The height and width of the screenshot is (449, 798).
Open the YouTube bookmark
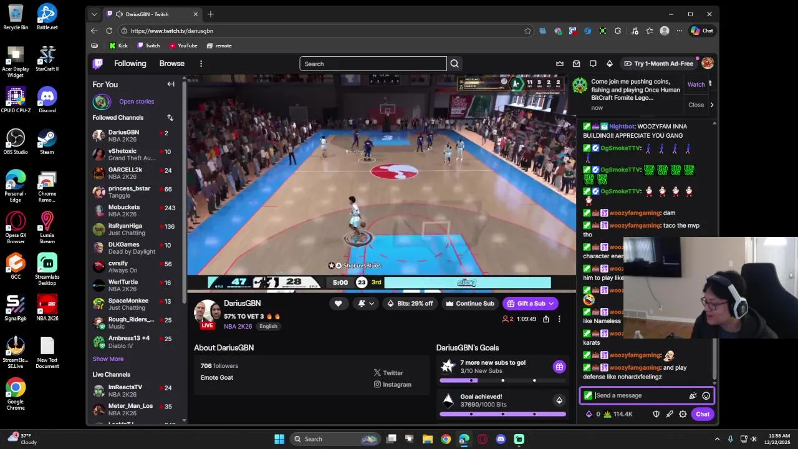pyautogui.click(x=183, y=46)
